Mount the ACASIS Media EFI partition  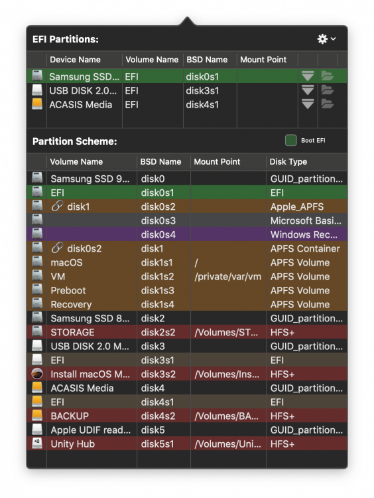(308, 104)
